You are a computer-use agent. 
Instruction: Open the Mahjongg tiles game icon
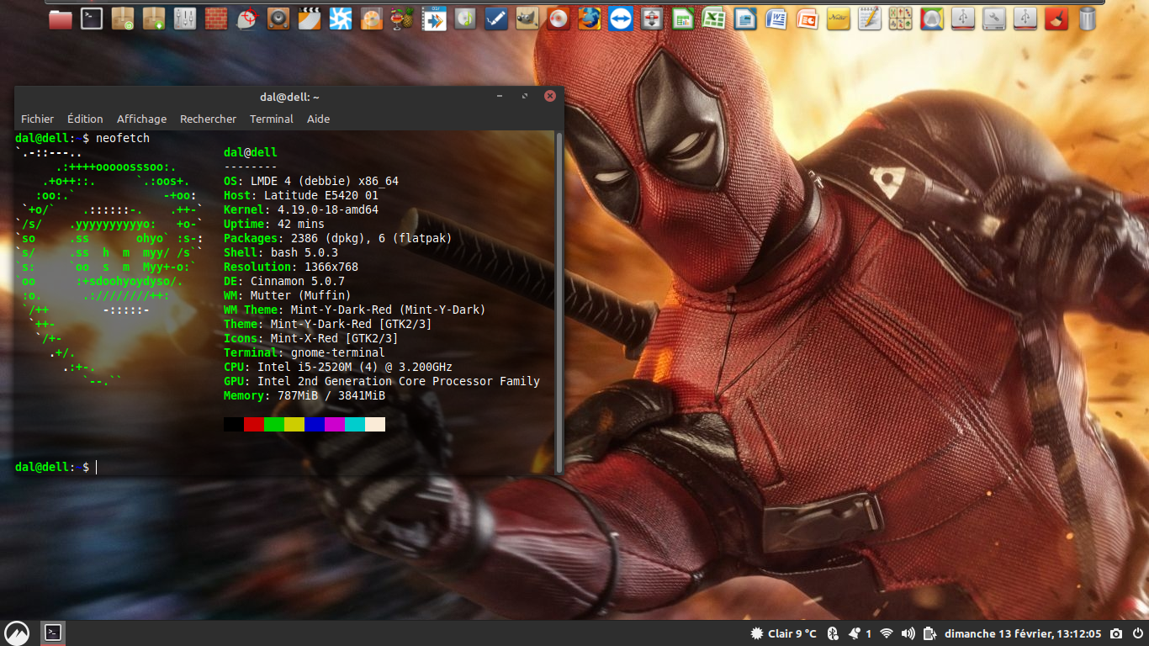click(901, 19)
